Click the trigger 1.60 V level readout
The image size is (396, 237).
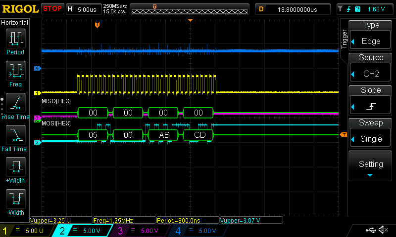pyautogui.click(x=376, y=9)
